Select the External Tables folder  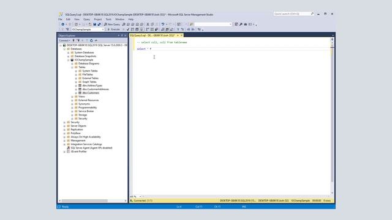[x=90, y=78]
